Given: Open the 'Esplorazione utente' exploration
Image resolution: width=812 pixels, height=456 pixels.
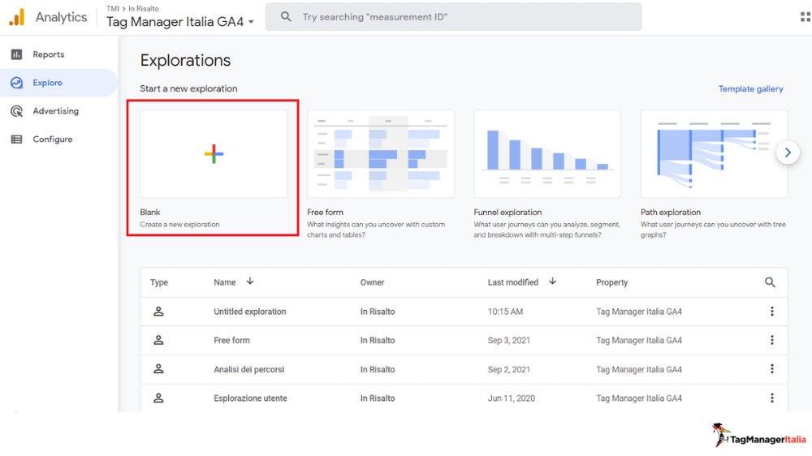Looking at the screenshot, I should point(250,398).
